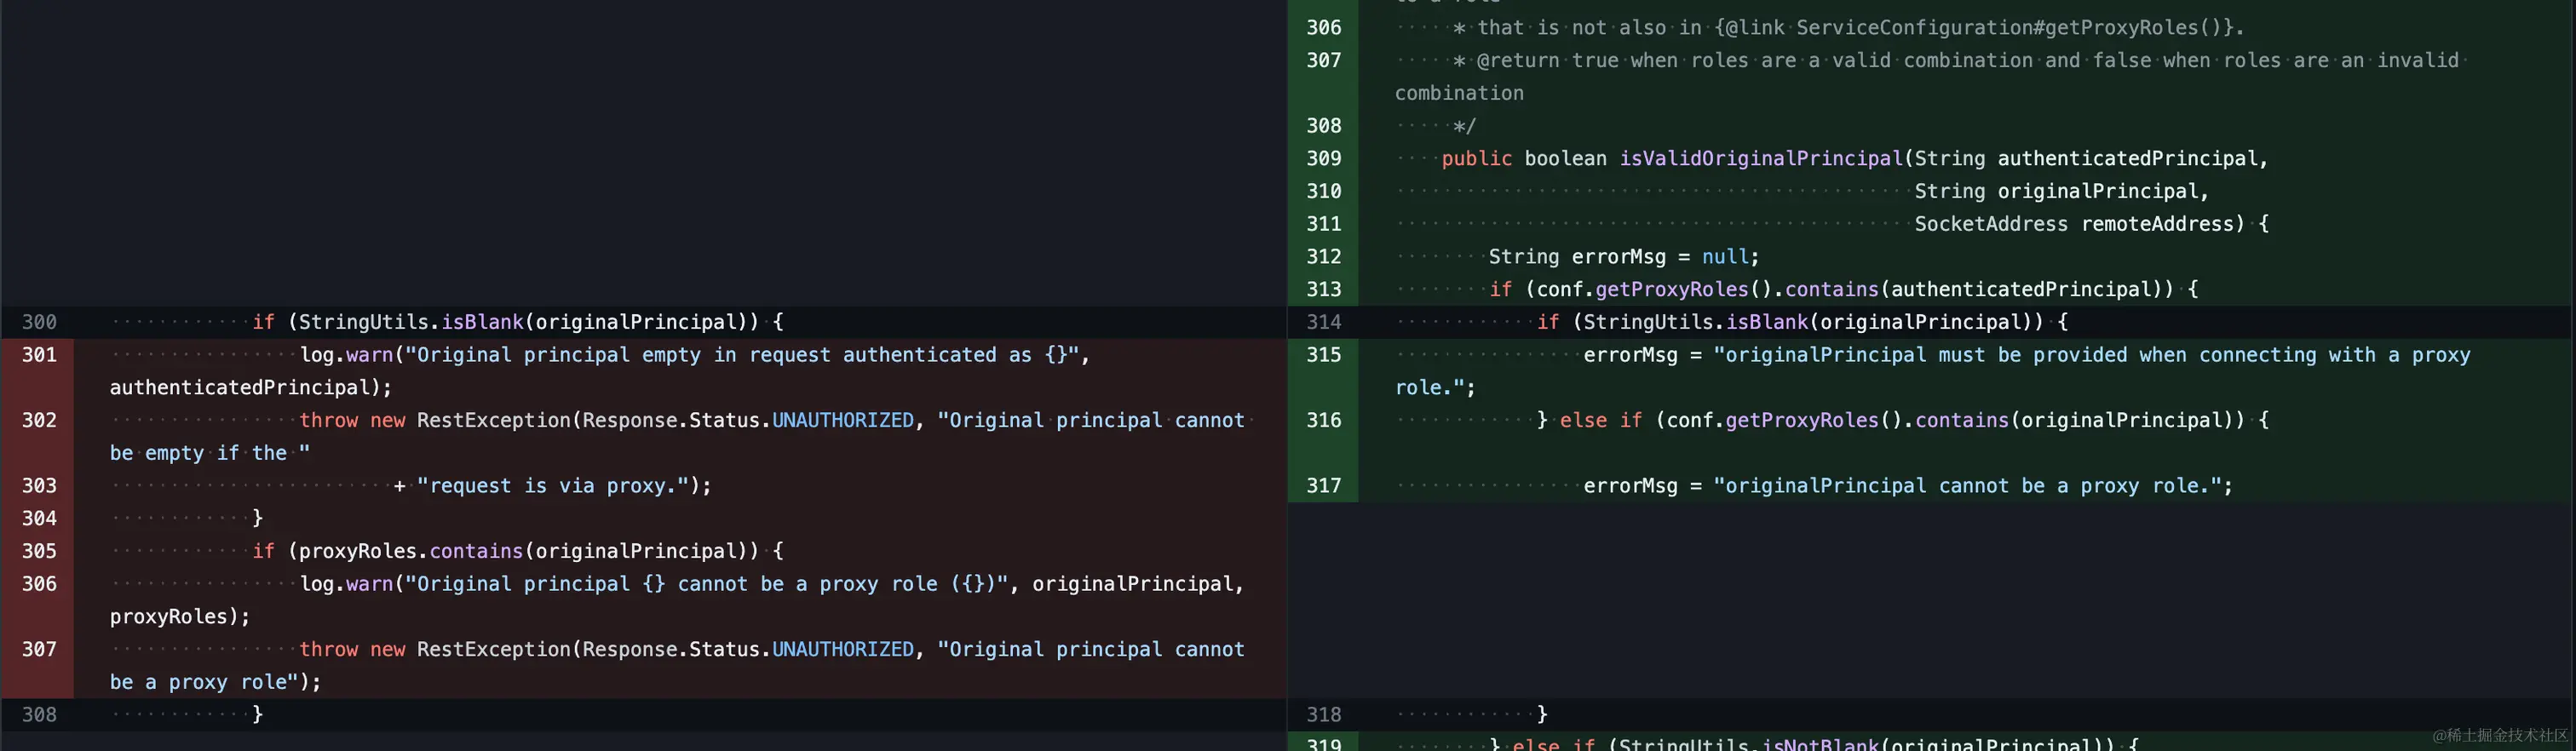The height and width of the screenshot is (751, 2576).
Task: Click left removed line number 303
Action: point(39,486)
